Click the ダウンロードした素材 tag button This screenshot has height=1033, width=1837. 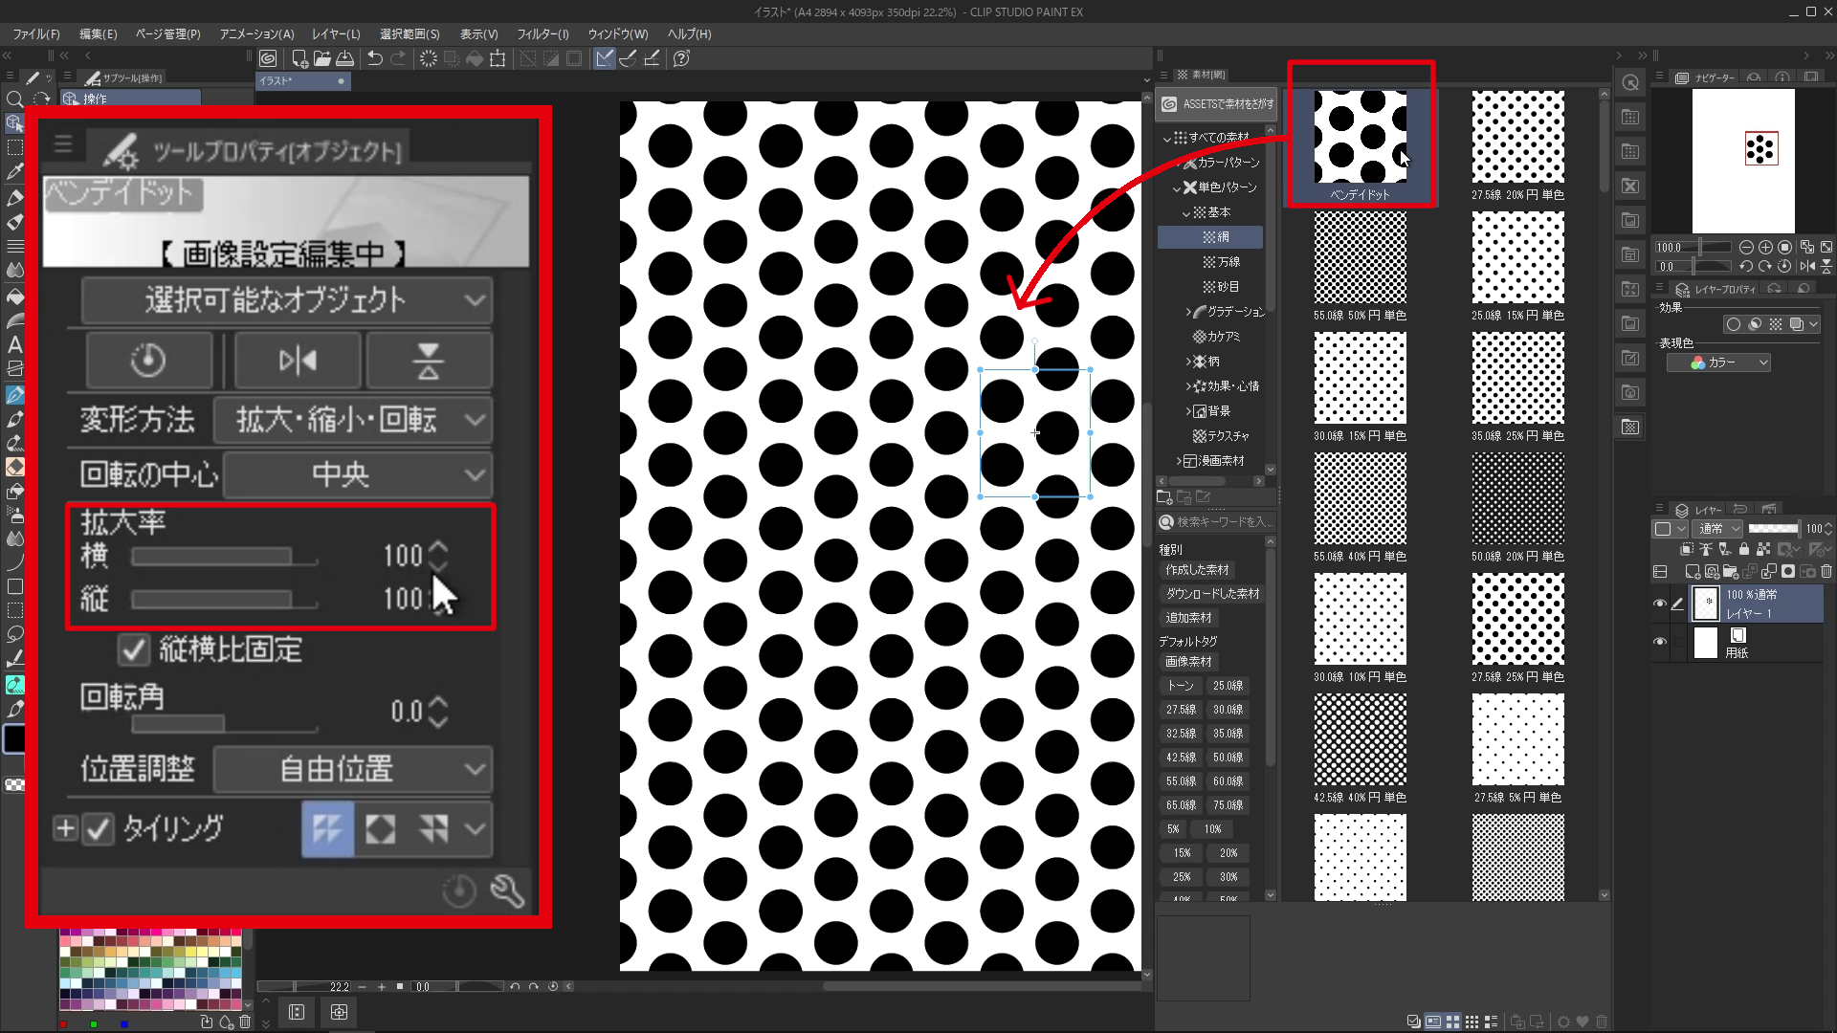coord(1212,594)
